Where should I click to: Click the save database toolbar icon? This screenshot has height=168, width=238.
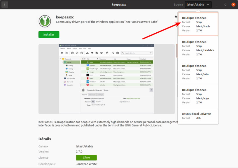(x=67, y=53)
